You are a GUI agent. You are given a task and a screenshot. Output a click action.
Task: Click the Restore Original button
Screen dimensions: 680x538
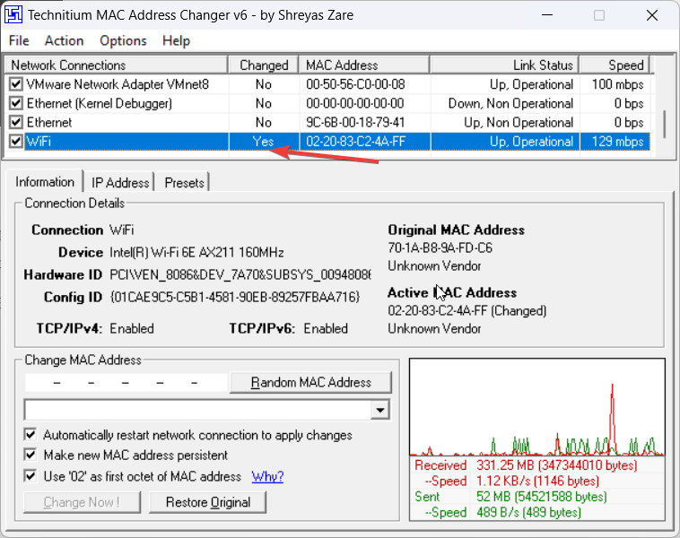coord(208,502)
